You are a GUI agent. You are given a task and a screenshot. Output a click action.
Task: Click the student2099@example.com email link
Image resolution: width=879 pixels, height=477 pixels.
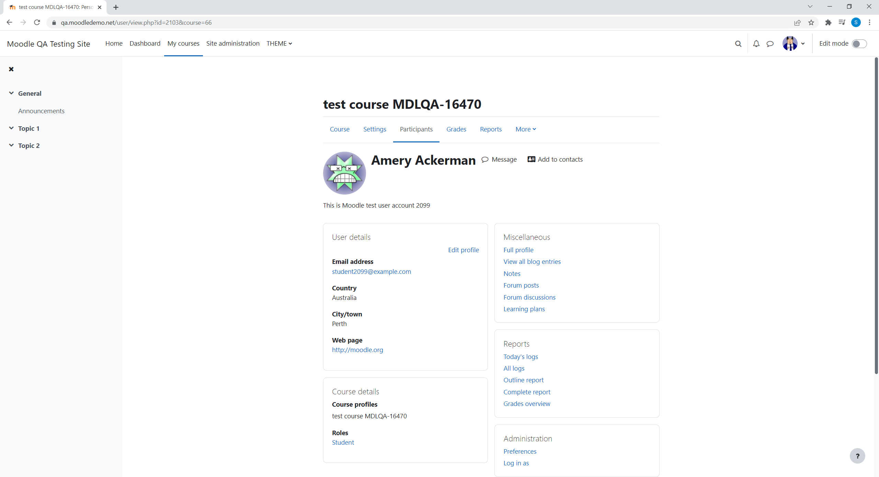pos(372,271)
